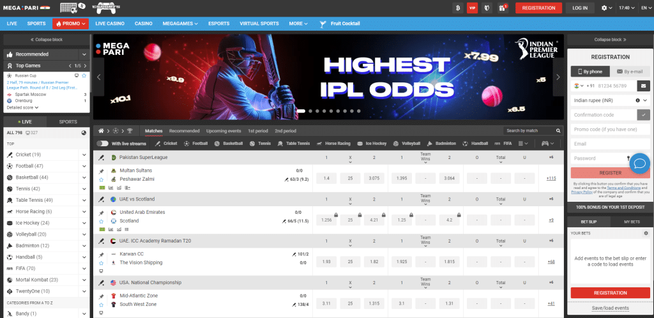Select Cricket sport filter icon
Screen dimensions: 654x318
(158, 144)
